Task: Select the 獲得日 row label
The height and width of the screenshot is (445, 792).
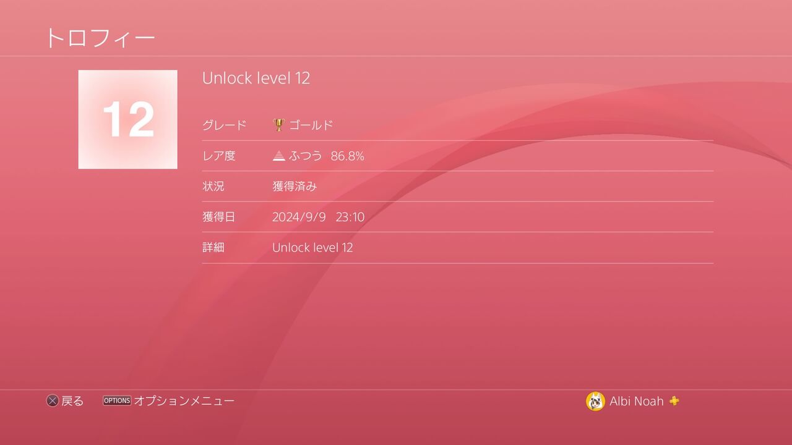Action: click(219, 217)
